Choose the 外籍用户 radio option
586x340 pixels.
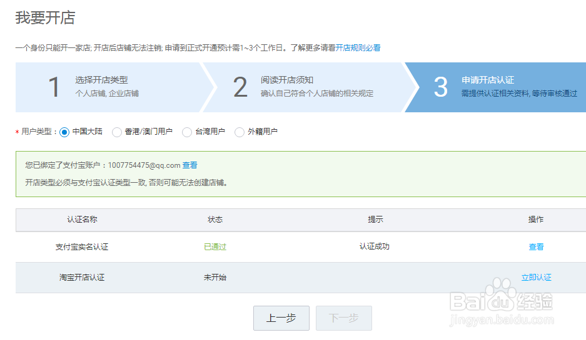pos(239,132)
